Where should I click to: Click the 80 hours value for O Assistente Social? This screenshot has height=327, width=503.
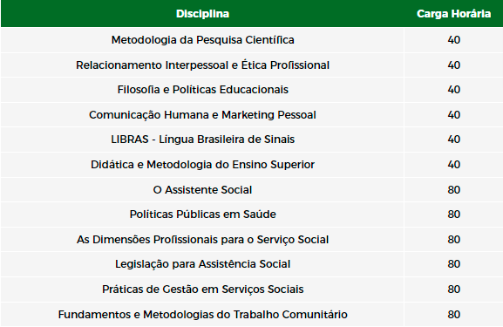(453, 190)
